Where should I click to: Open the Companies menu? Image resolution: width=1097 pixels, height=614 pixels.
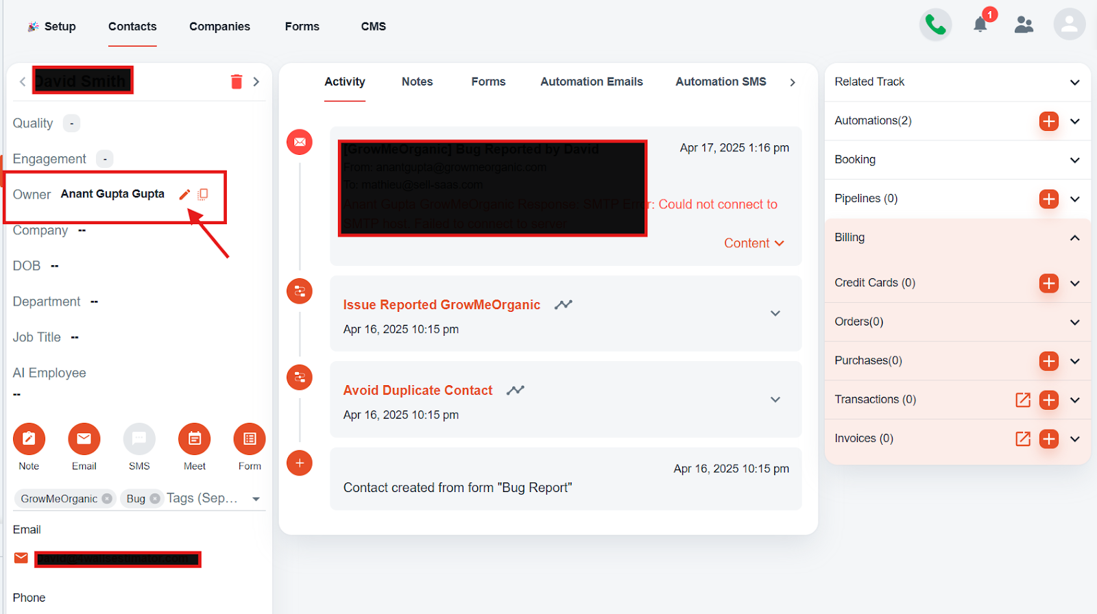[219, 27]
